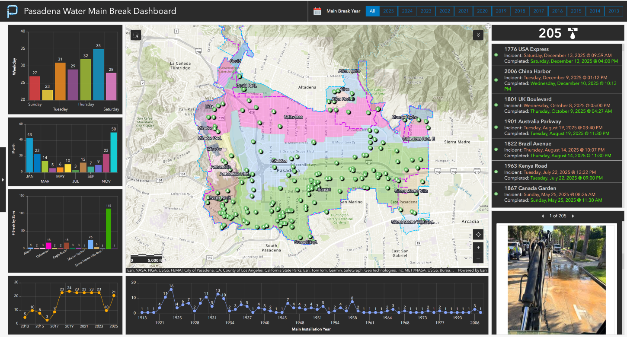Screen dimensions: 627x337
Task: Collapse map tools with the double-chevron button
Action: coord(478,35)
